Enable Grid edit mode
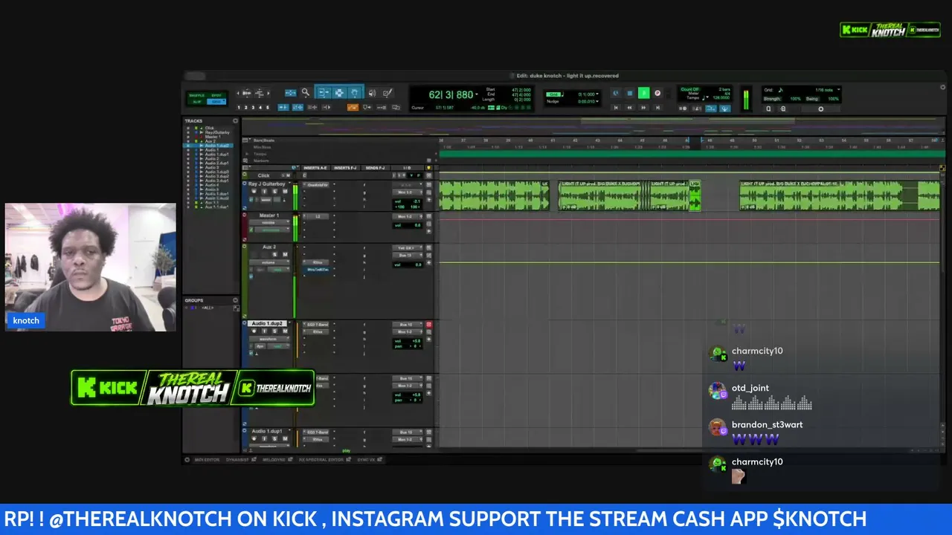The image size is (952, 535). coord(216,102)
